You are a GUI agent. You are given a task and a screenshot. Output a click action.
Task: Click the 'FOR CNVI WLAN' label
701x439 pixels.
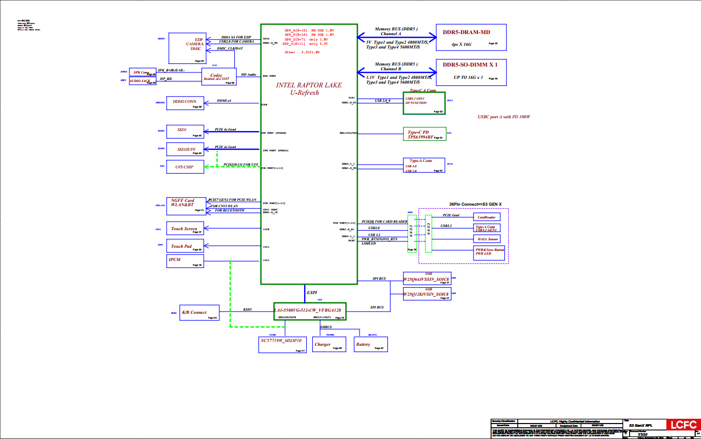[224, 206]
